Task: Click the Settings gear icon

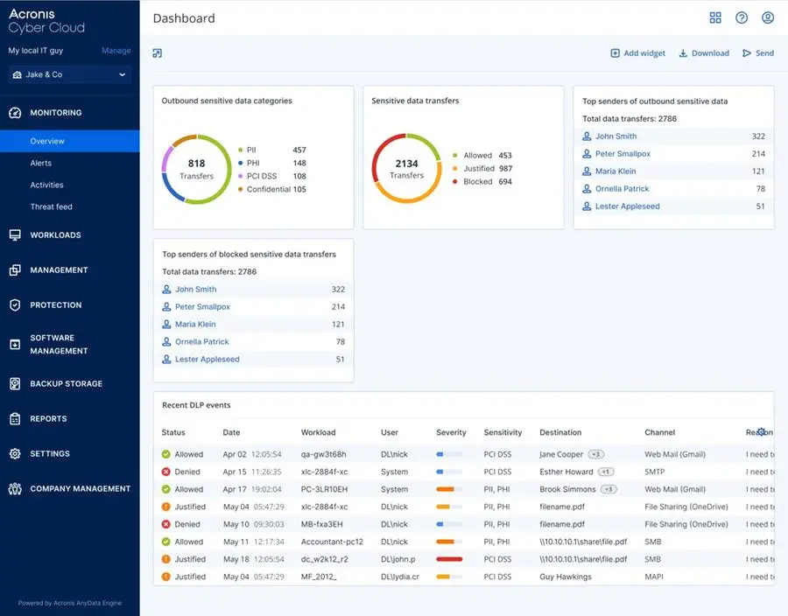Action: point(12,453)
